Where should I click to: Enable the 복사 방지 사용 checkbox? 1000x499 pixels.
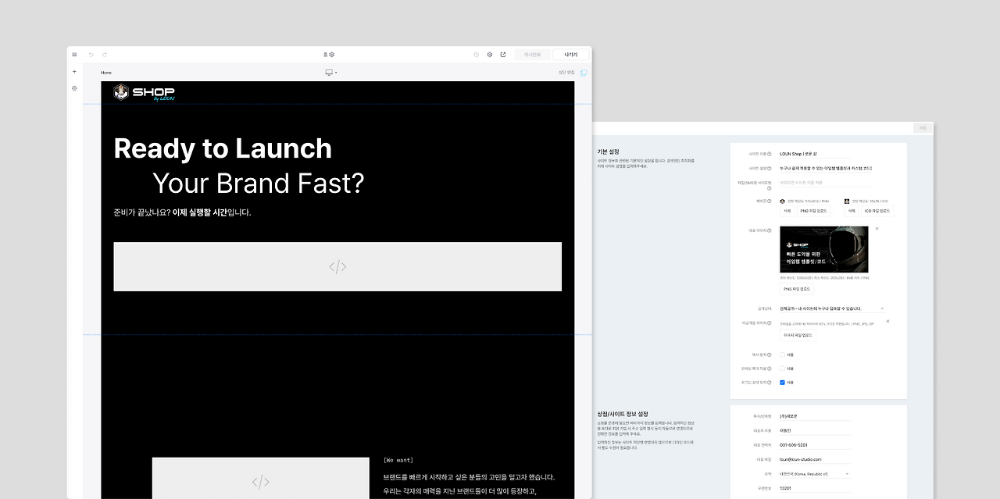pyautogui.click(x=782, y=355)
